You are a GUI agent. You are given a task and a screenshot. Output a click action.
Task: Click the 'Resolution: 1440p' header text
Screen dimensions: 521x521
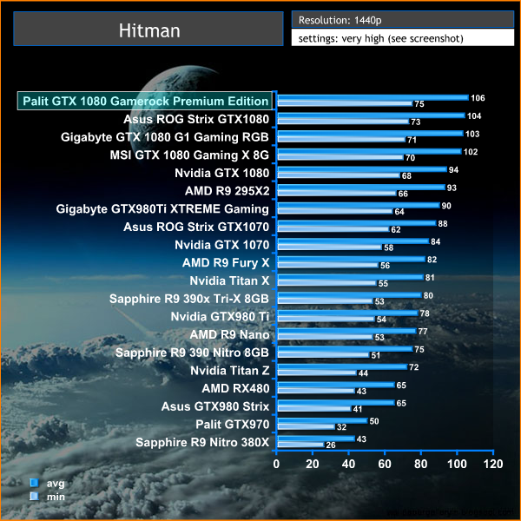[340, 20]
